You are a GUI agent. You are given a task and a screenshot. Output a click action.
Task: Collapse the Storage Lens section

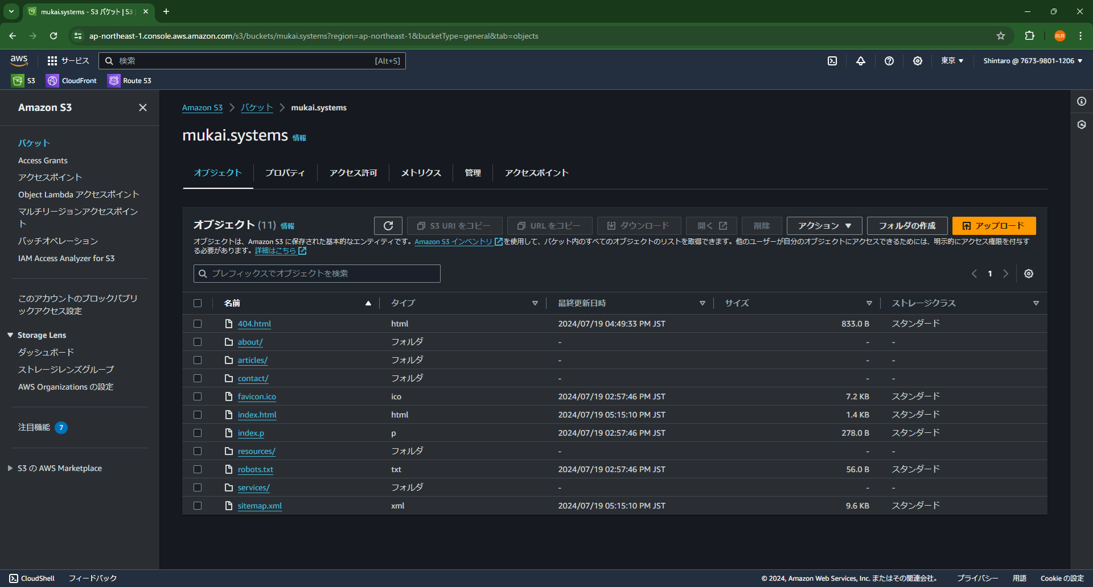10,335
